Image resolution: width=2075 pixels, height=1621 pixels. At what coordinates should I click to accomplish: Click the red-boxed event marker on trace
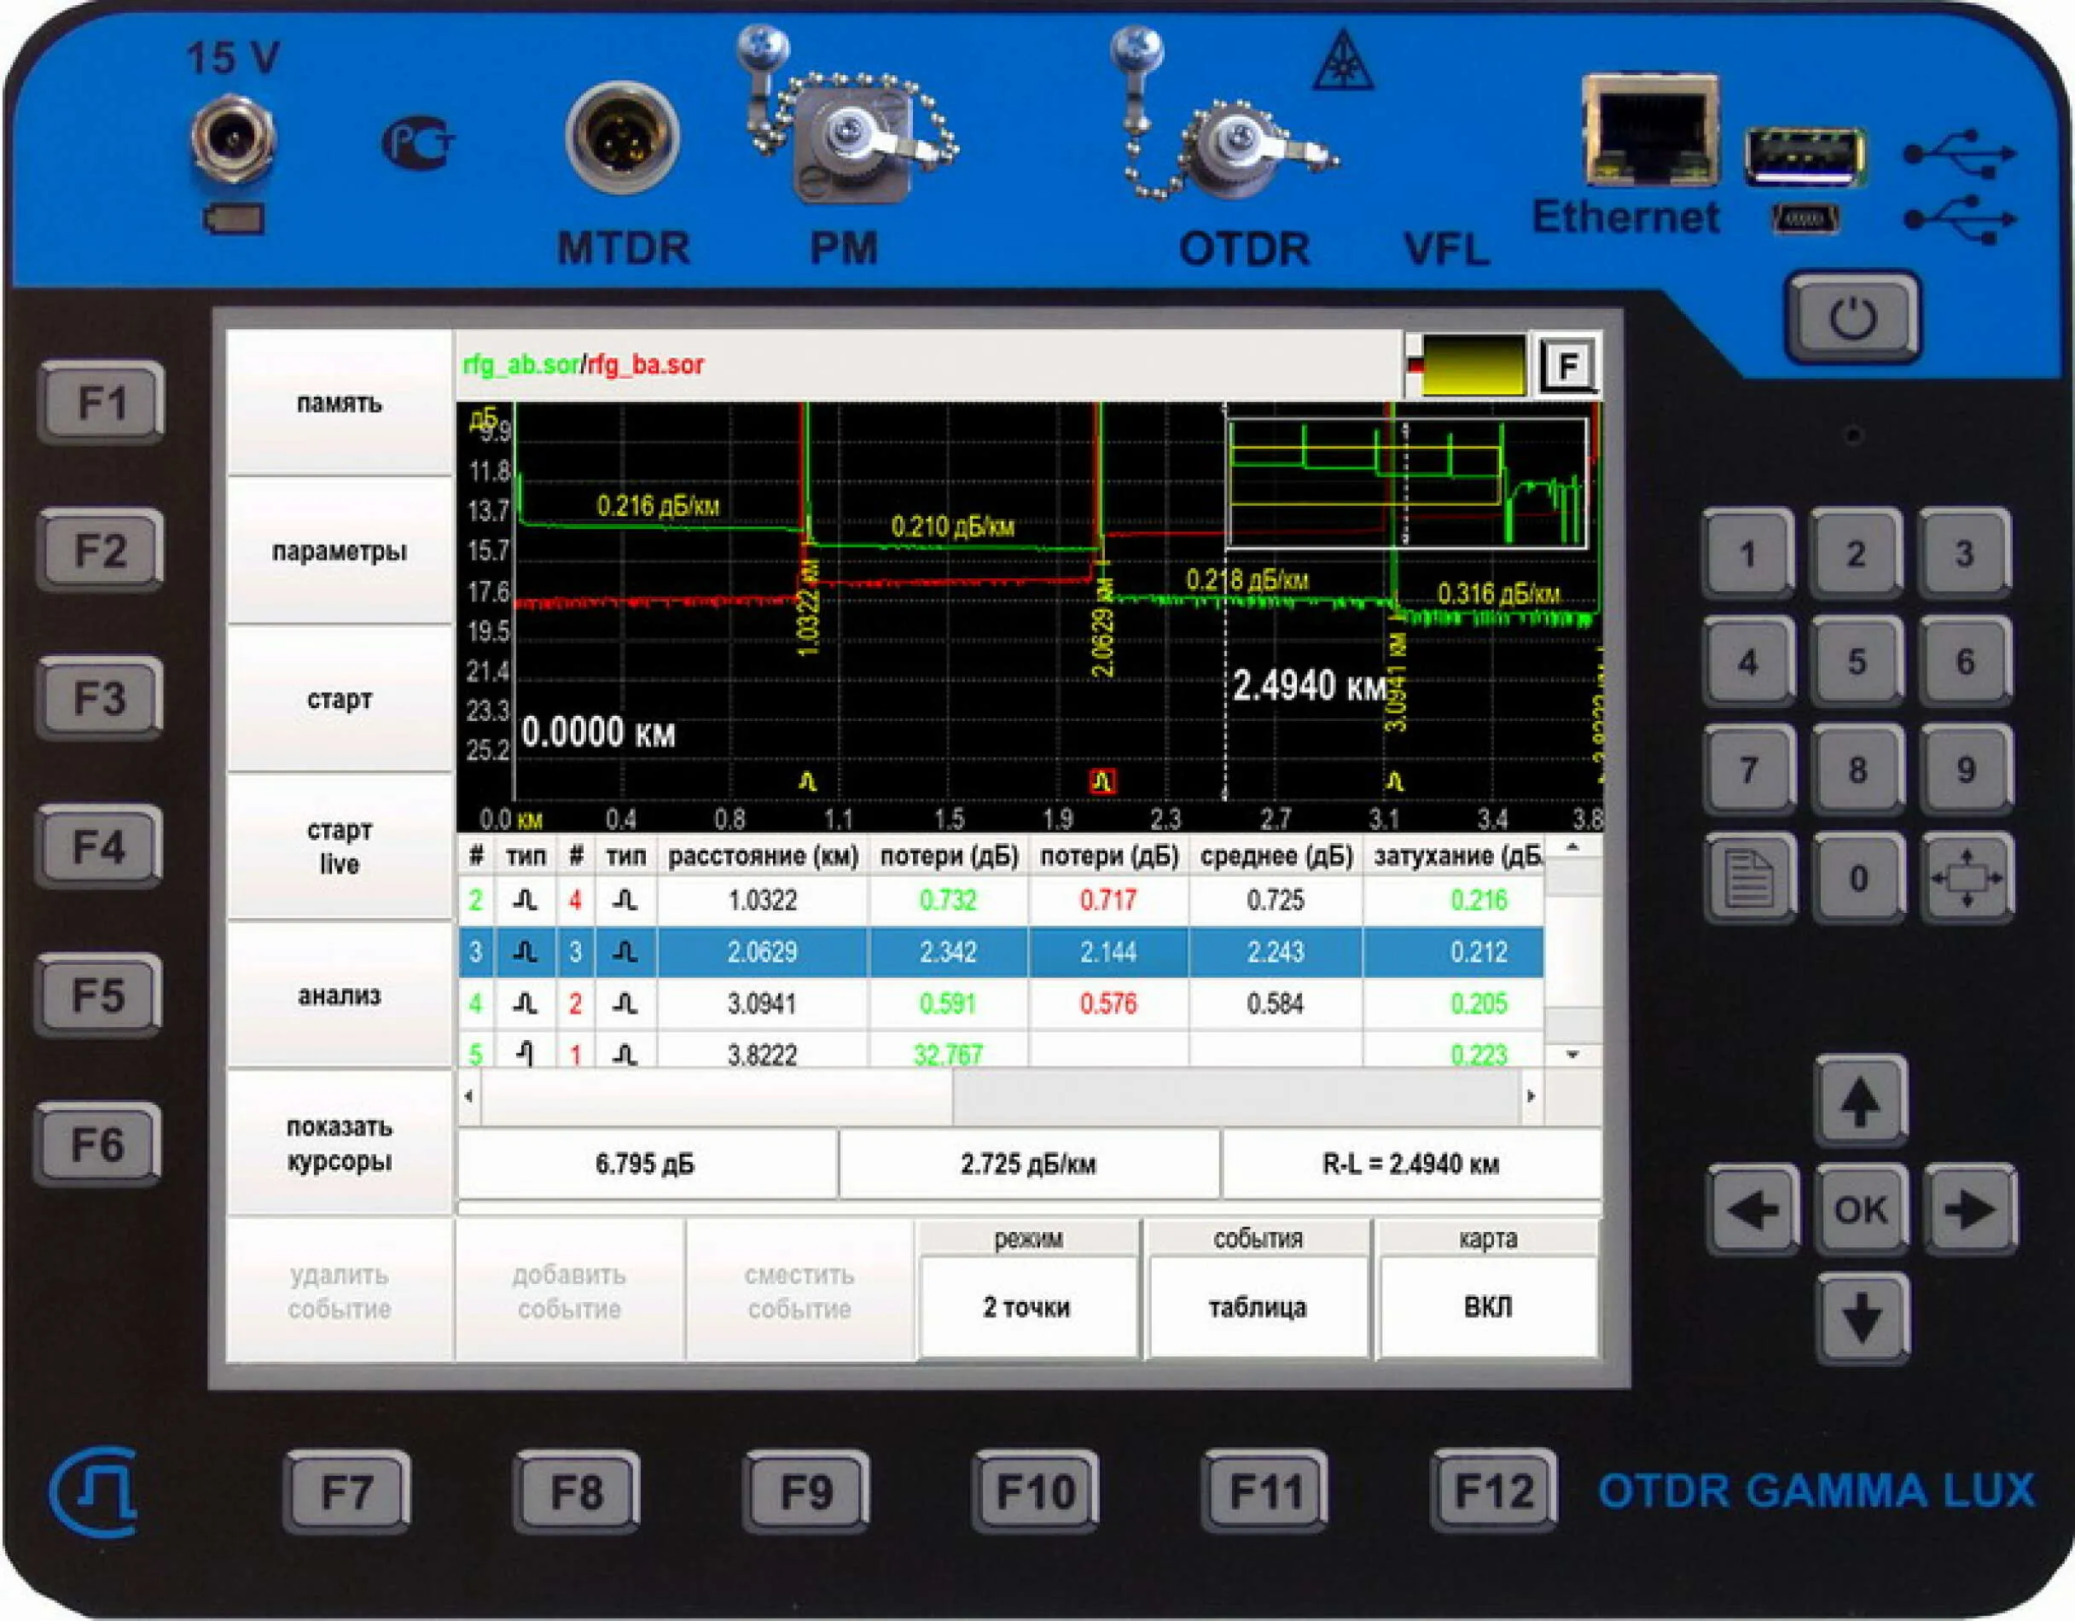1102,782
